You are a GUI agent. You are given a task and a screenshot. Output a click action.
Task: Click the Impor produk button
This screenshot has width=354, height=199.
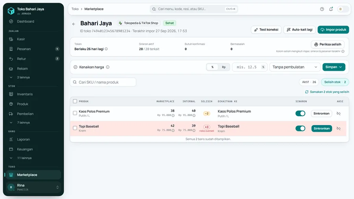(x=333, y=29)
